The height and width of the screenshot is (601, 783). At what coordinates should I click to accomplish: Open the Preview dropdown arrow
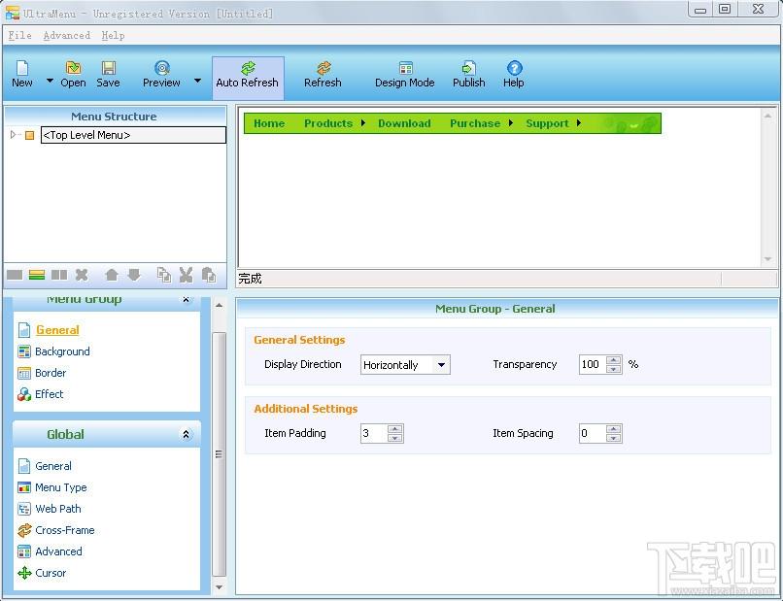point(198,81)
